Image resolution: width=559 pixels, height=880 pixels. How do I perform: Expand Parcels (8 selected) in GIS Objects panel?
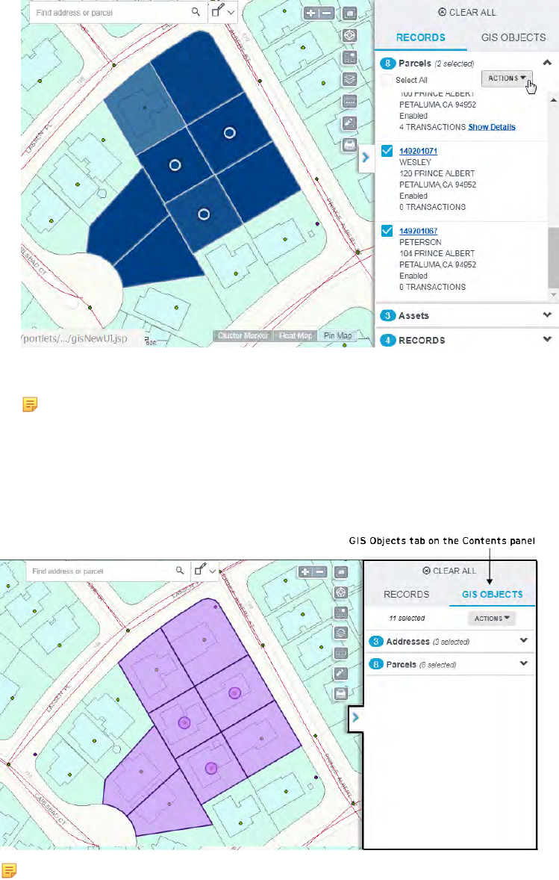pyautogui.click(x=524, y=663)
